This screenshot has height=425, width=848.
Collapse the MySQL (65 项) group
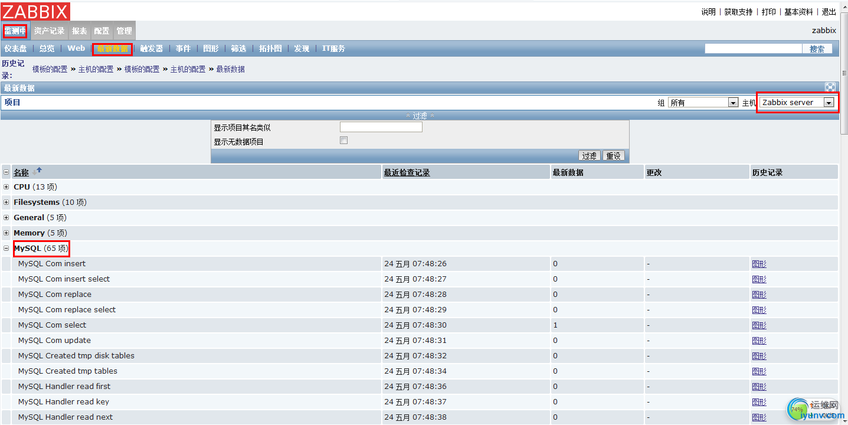tap(6, 248)
